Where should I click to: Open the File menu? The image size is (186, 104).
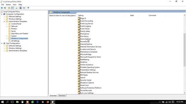pyautogui.click(x=3, y=5)
